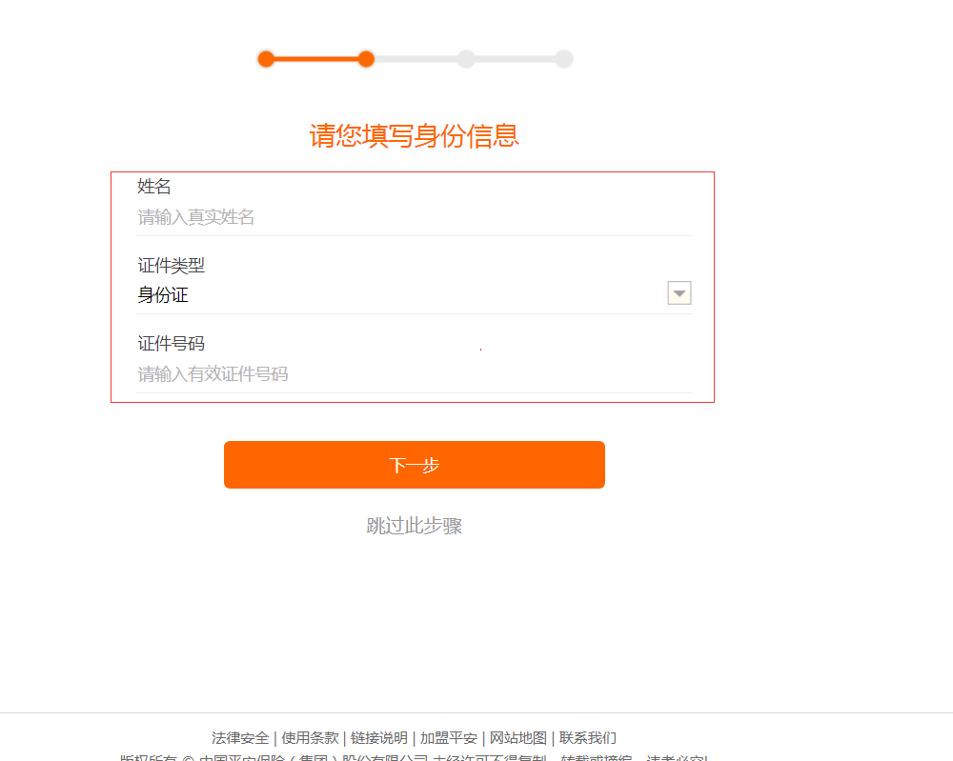Click the 姓名 field label

pyautogui.click(x=154, y=187)
